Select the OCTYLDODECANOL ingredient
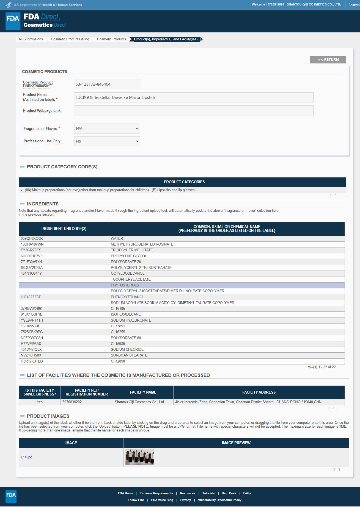Screen dimensions: 360x507 (x=182, y=273)
